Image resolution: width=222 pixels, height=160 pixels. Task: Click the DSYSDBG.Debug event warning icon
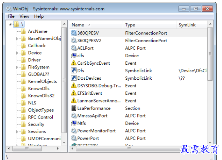click(74, 85)
